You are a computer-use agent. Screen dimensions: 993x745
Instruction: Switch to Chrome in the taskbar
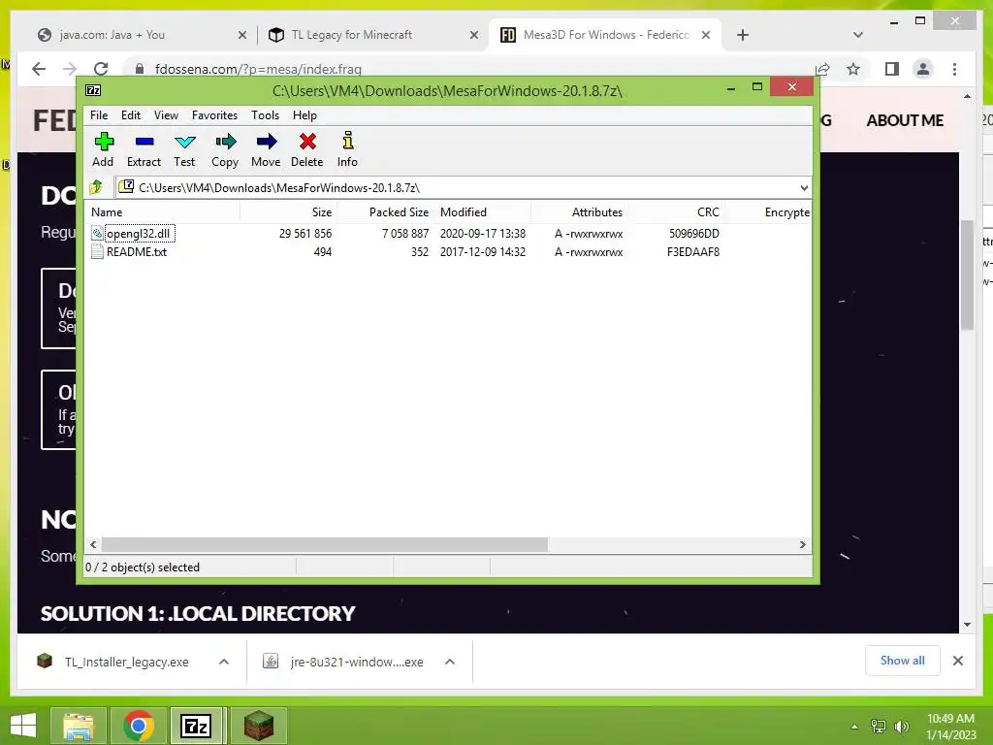pos(138,726)
